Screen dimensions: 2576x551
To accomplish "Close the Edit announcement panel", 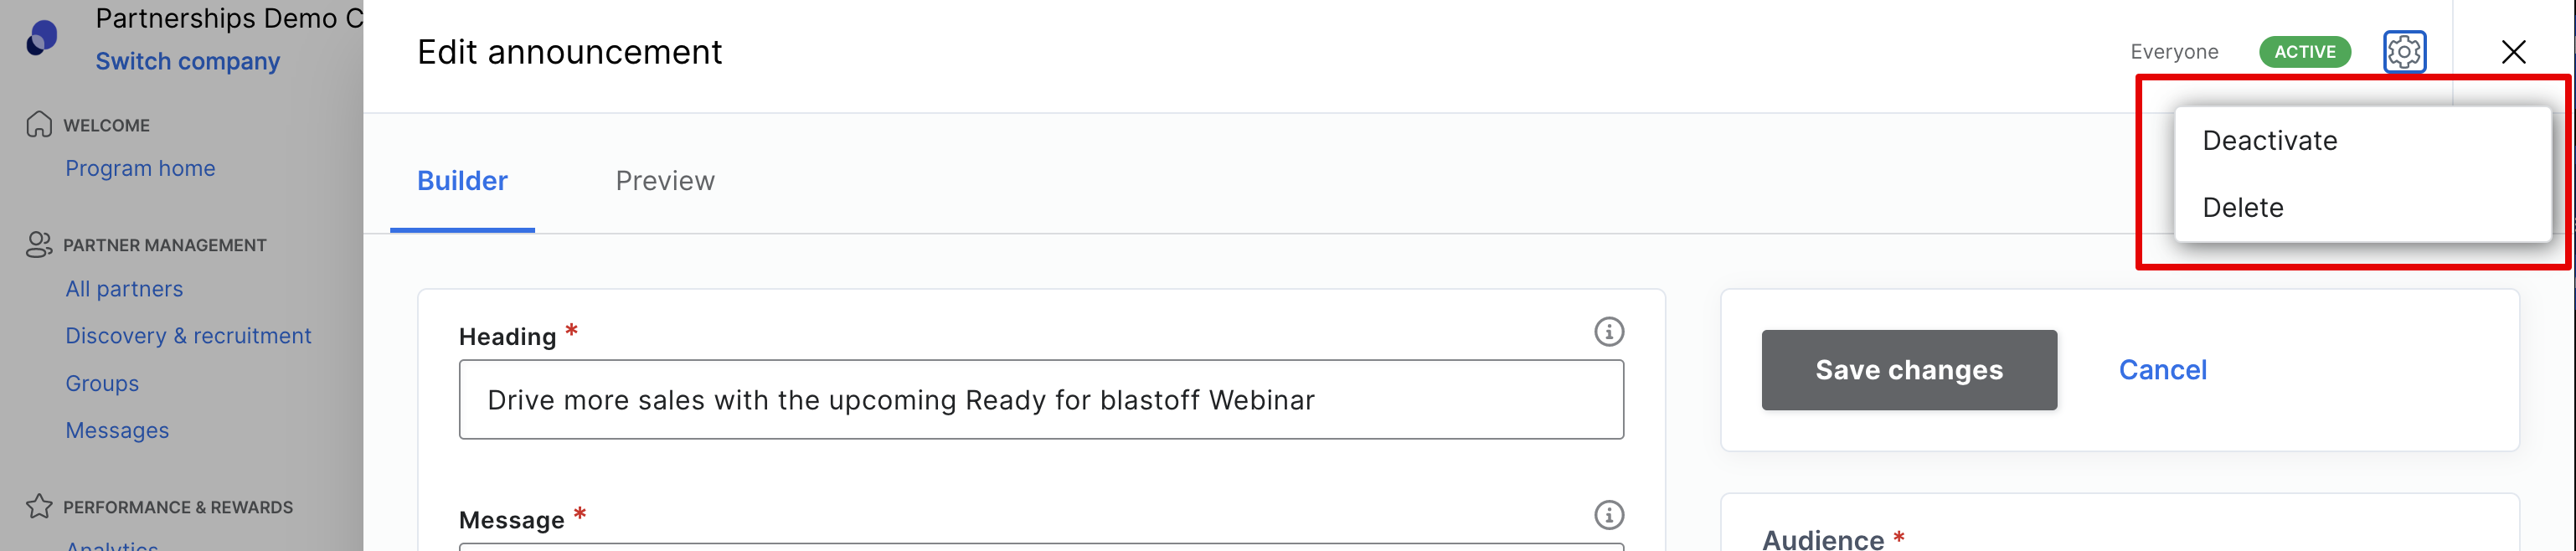I will coord(2512,52).
